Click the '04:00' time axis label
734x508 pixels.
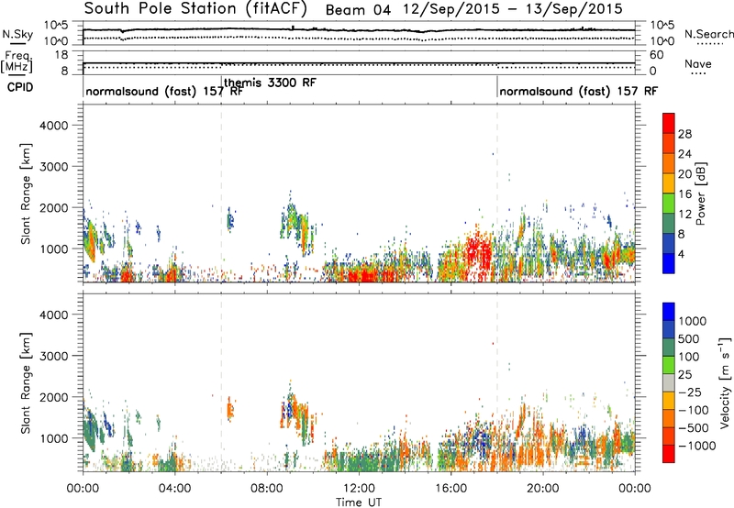[x=174, y=489]
